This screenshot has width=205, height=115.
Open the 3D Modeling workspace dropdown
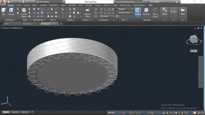coord(49,2)
